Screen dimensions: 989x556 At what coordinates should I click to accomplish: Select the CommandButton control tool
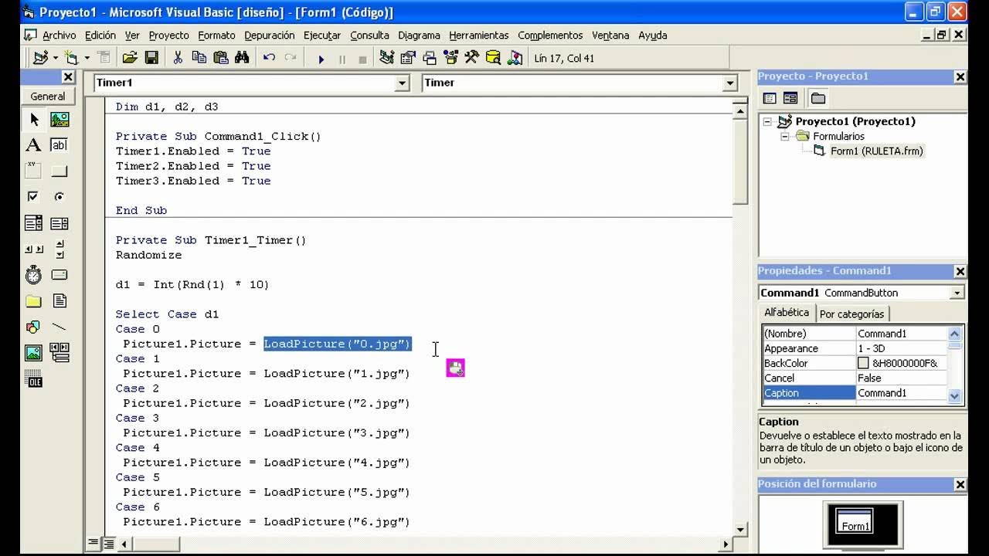(x=59, y=171)
